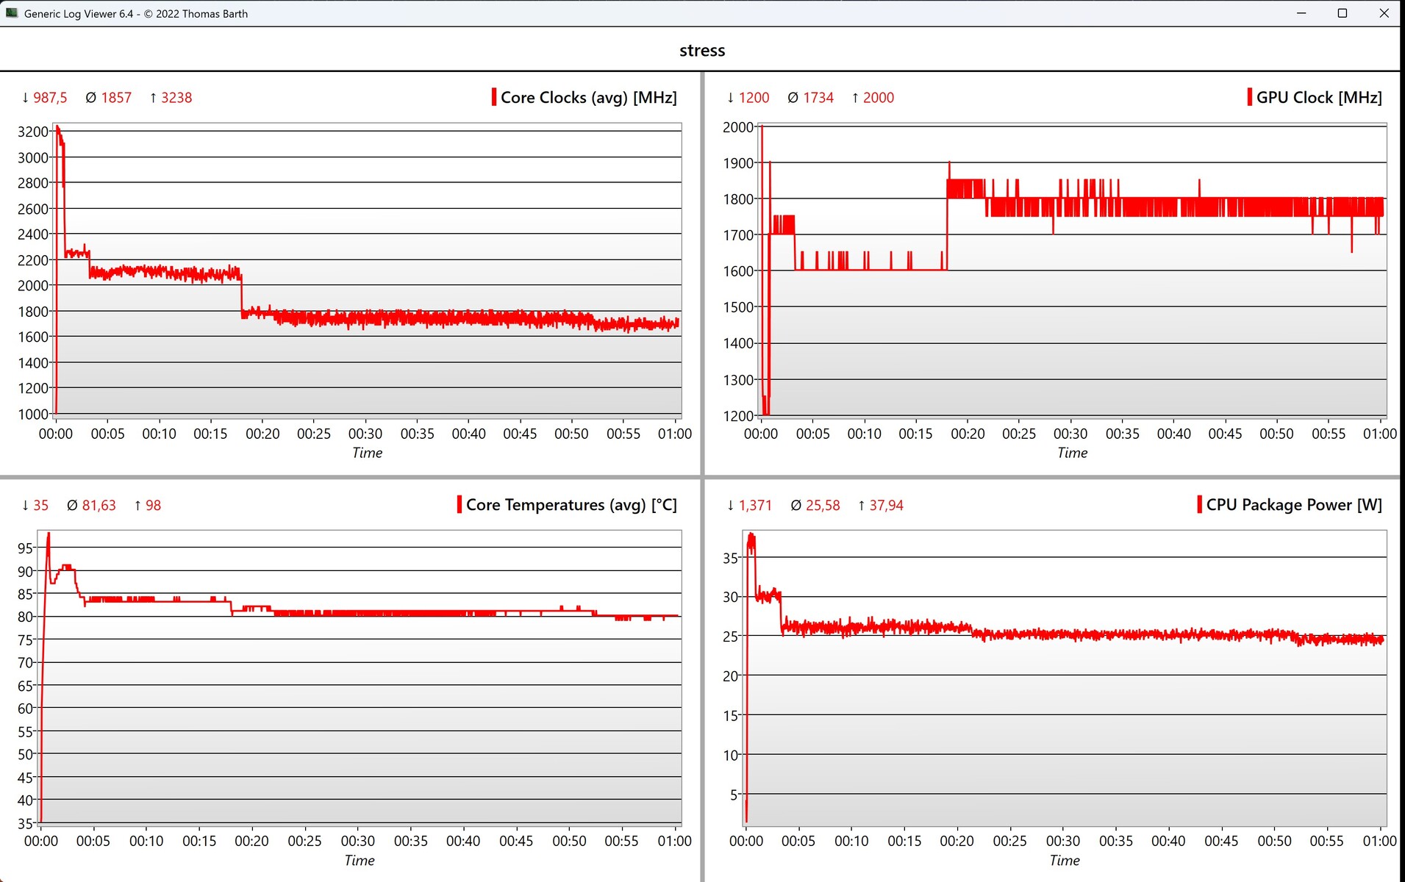This screenshot has height=882, width=1405.
Task: Click the maximum value '3238' of Core Clocks
Action: pos(176,98)
